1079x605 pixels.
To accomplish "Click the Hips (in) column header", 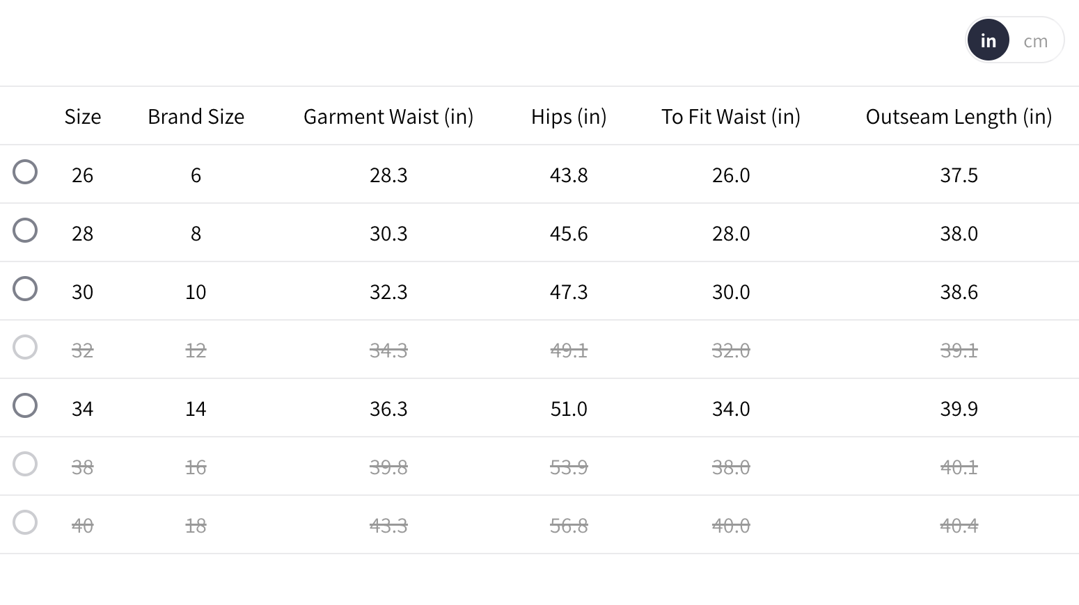I will 569,117.
